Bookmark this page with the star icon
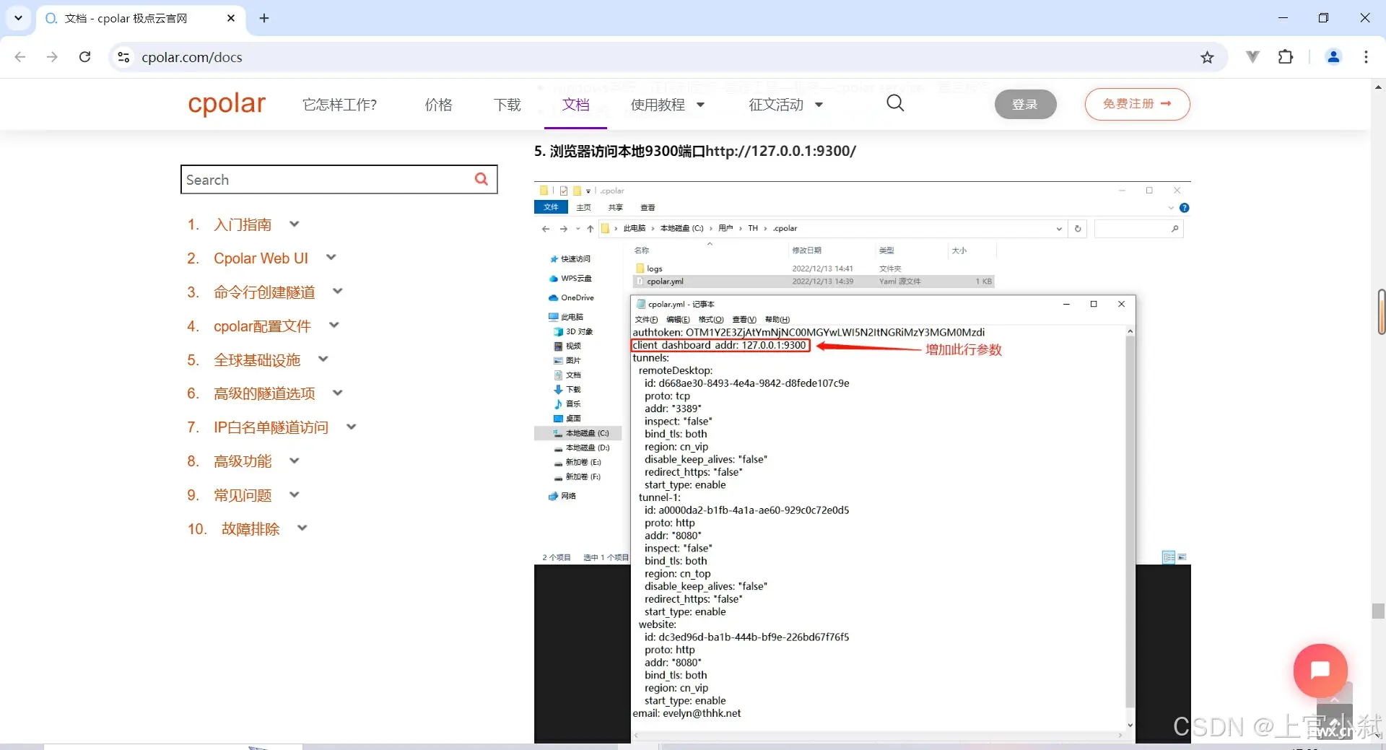This screenshot has width=1386, height=750. [x=1207, y=57]
